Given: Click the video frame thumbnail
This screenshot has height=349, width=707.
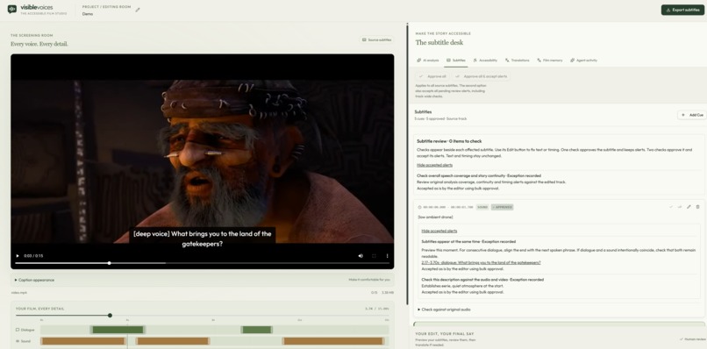Looking at the screenshot, I should (203, 161).
